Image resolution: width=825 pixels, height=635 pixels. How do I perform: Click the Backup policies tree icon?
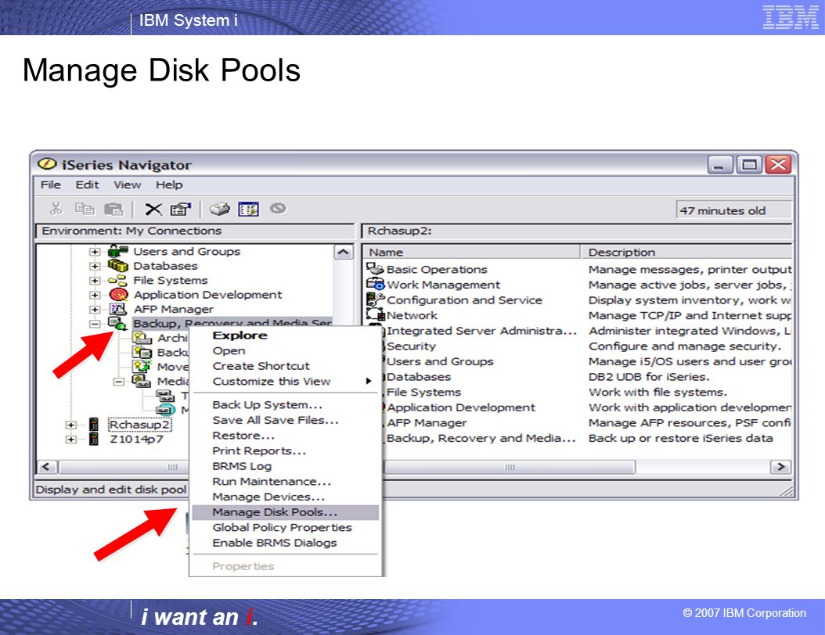pos(142,352)
